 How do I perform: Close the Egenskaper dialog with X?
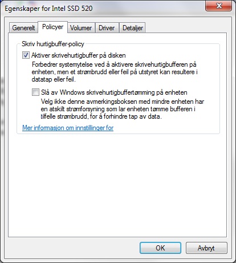coord(219,6)
